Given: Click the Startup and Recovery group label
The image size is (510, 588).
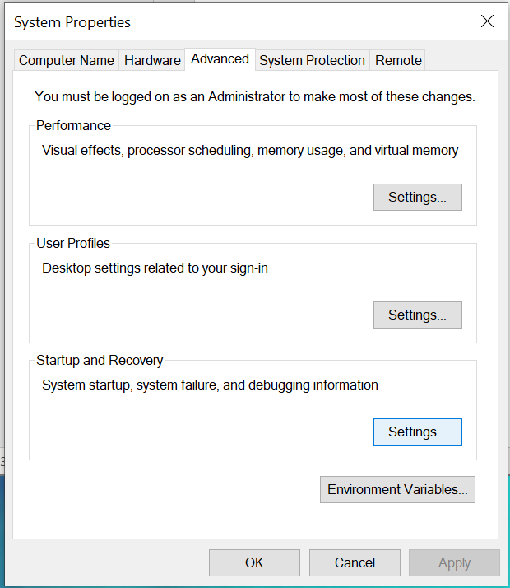Looking at the screenshot, I should 100,361.
